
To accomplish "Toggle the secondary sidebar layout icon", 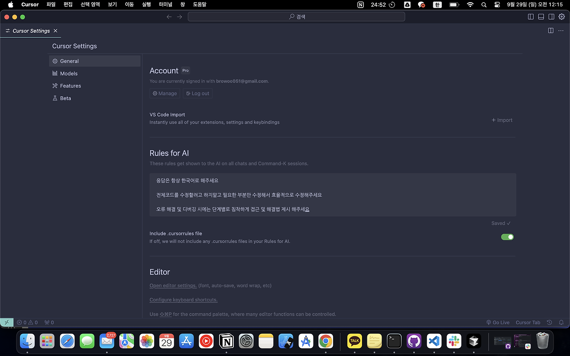I will click(x=551, y=17).
